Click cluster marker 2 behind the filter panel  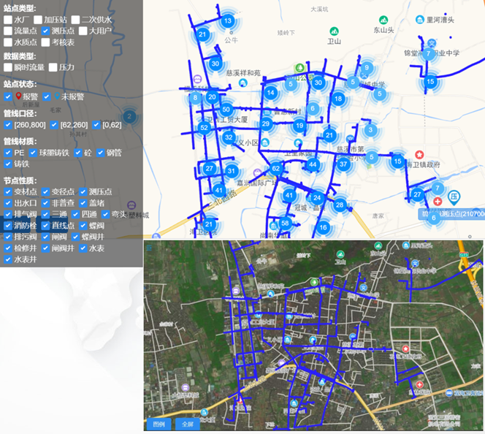129,117
